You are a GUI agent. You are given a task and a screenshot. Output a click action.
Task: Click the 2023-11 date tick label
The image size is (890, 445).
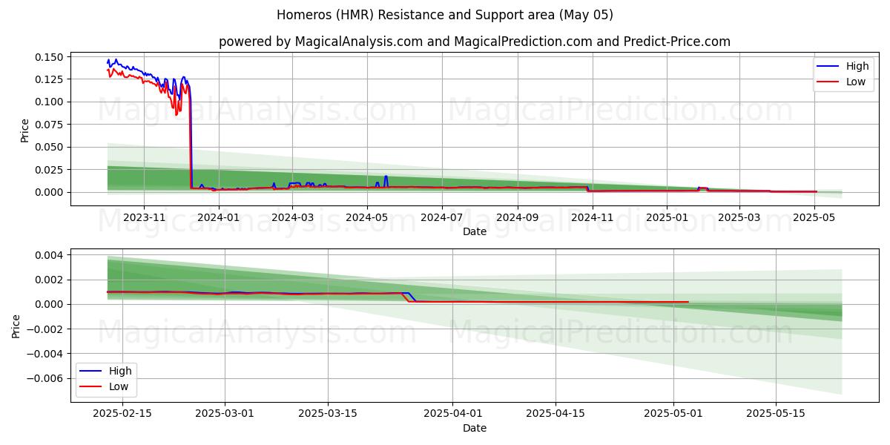click(x=143, y=217)
